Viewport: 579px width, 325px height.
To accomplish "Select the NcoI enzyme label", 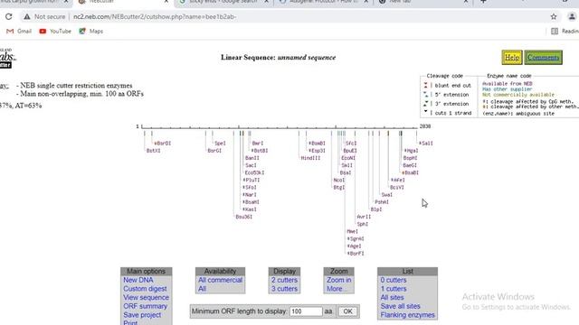I will [x=339, y=181].
